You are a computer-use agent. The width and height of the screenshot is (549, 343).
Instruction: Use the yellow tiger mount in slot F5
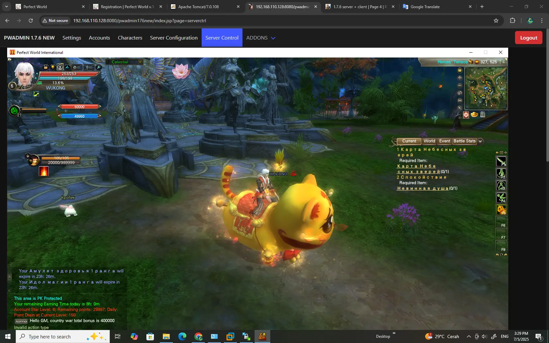[501, 209]
